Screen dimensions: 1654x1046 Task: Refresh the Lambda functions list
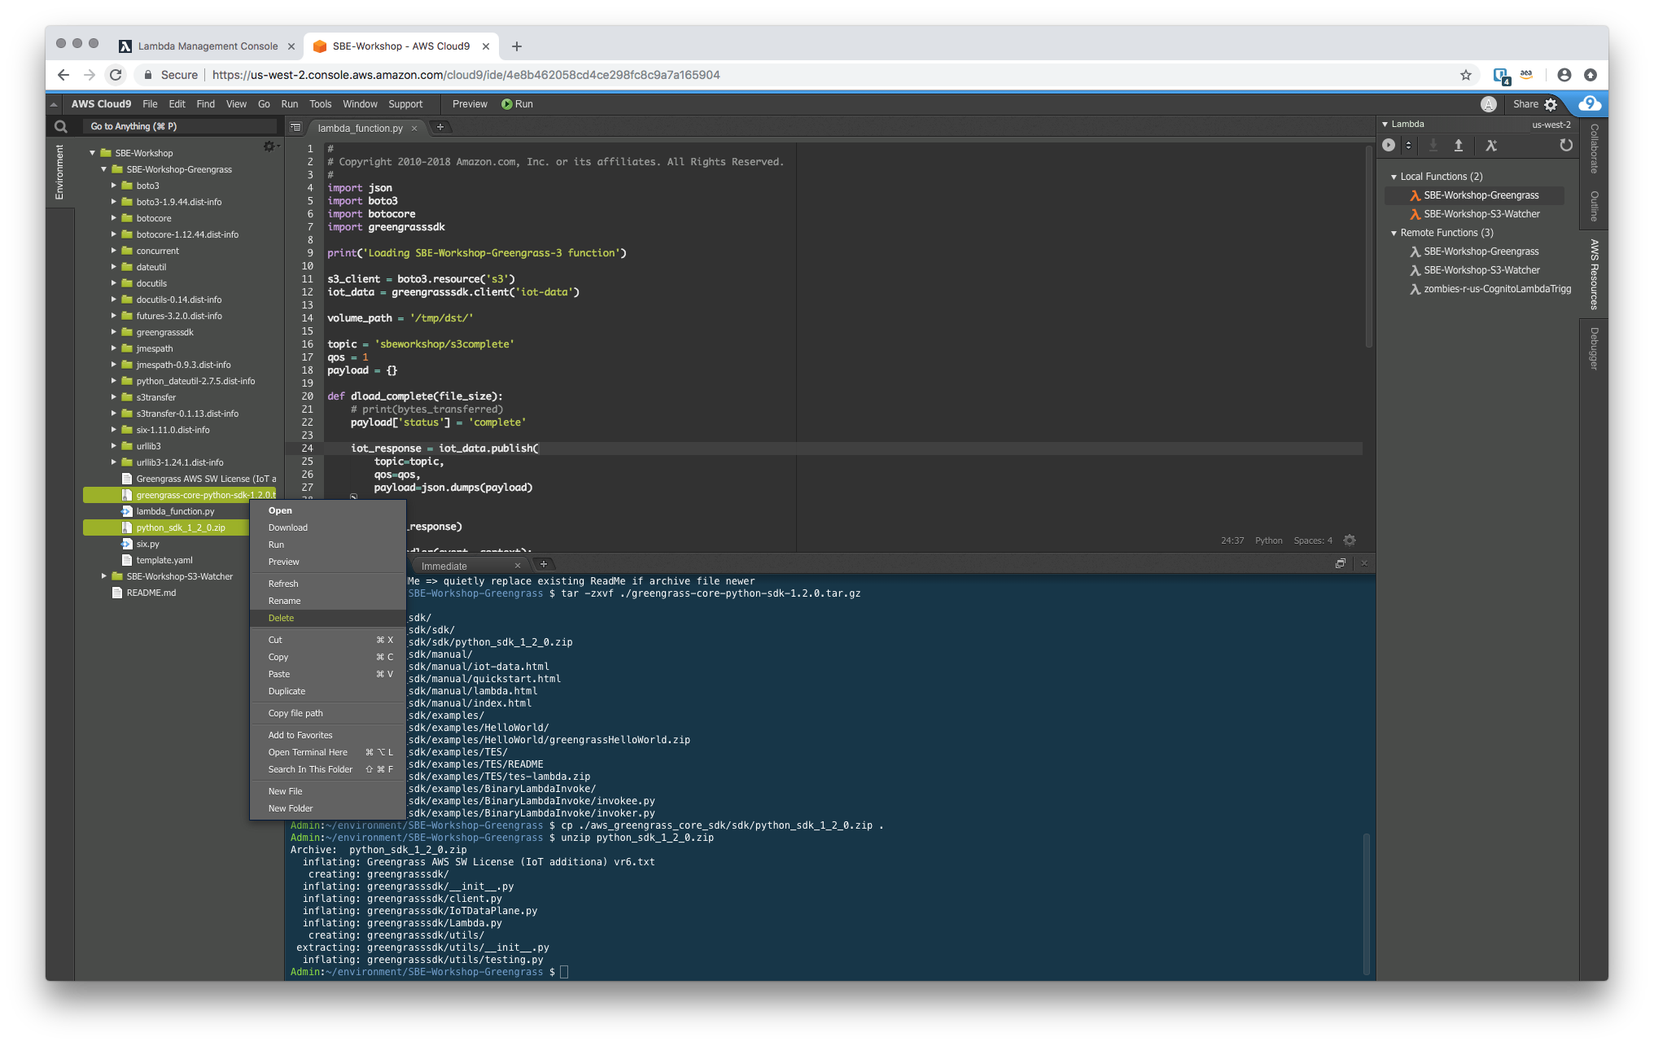(x=1565, y=145)
